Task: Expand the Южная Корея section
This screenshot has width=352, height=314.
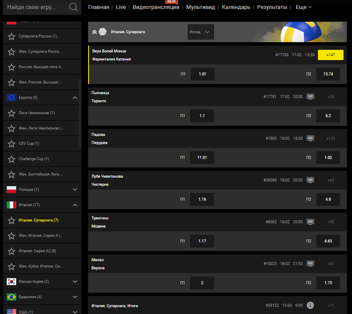Action: pos(75,282)
